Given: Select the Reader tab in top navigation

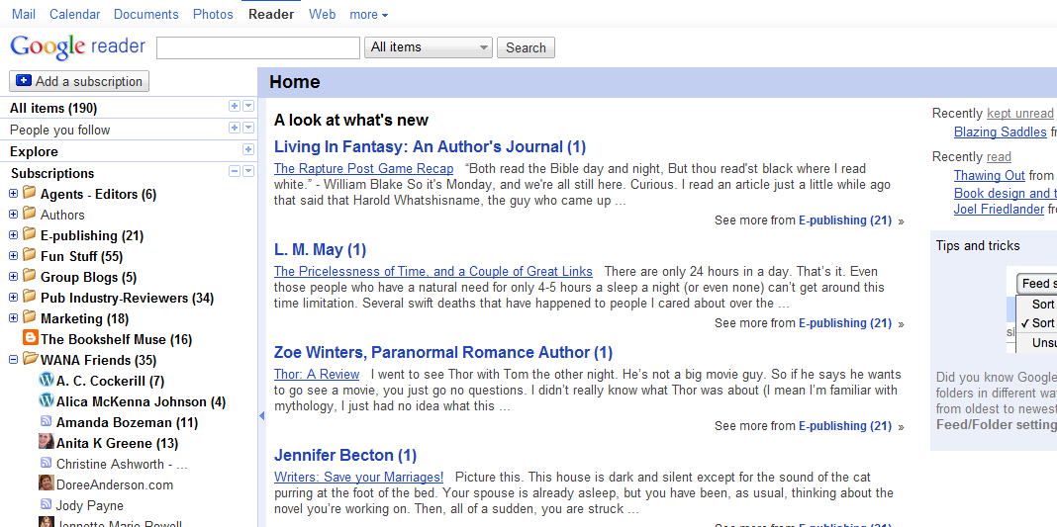Looking at the screenshot, I should pyautogui.click(x=271, y=14).
